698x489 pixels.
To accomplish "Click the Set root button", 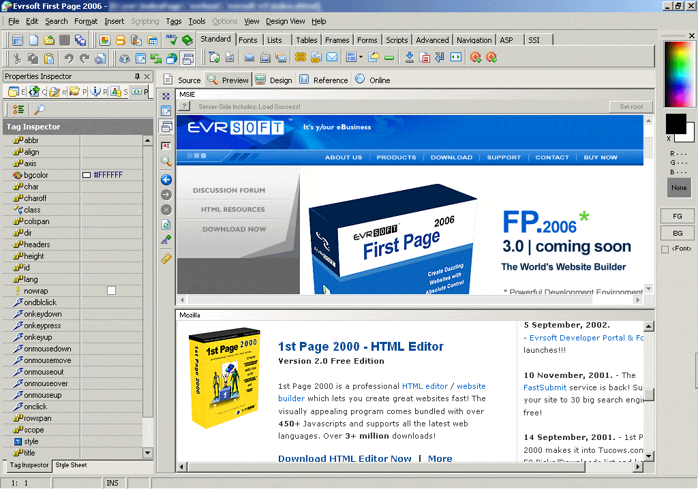I will click(x=631, y=106).
